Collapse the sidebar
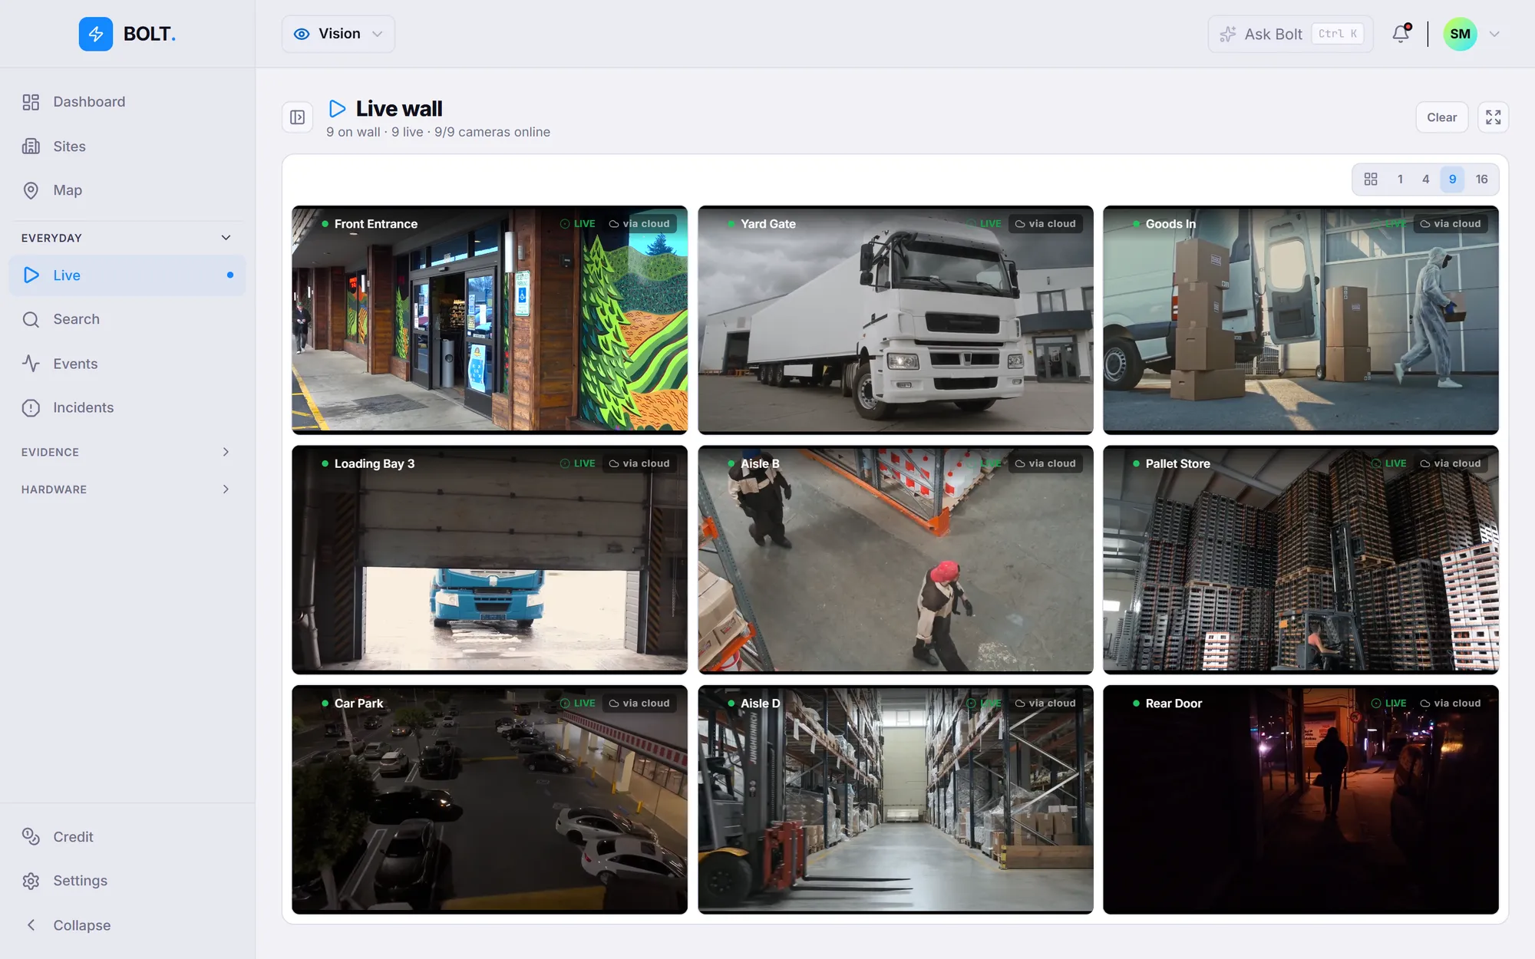The height and width of the screenshot is (959, 1535). coord(127,925)
